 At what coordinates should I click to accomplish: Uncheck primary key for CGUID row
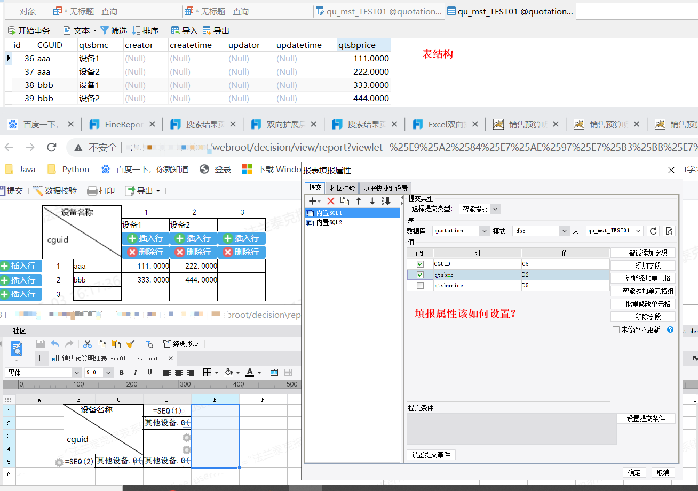420,264
